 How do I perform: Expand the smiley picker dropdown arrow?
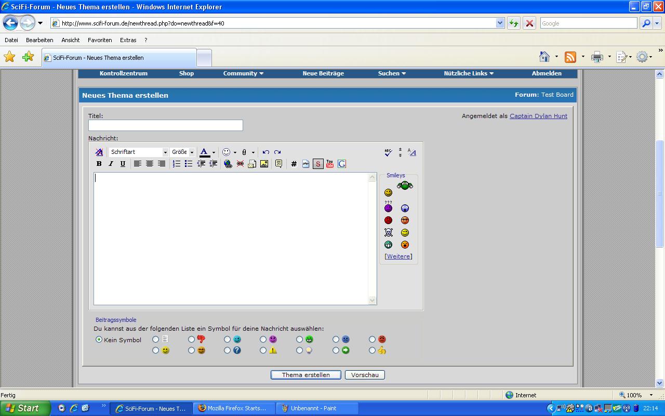coord(235,152)
